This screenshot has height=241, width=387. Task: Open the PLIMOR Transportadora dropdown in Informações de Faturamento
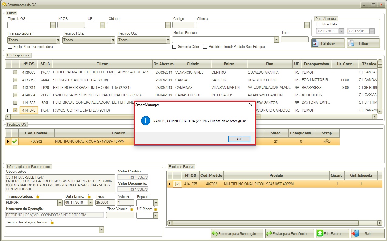tap(60, 203)
